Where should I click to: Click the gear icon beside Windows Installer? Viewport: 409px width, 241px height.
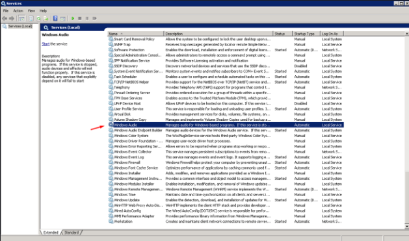[x=111, y=173]
